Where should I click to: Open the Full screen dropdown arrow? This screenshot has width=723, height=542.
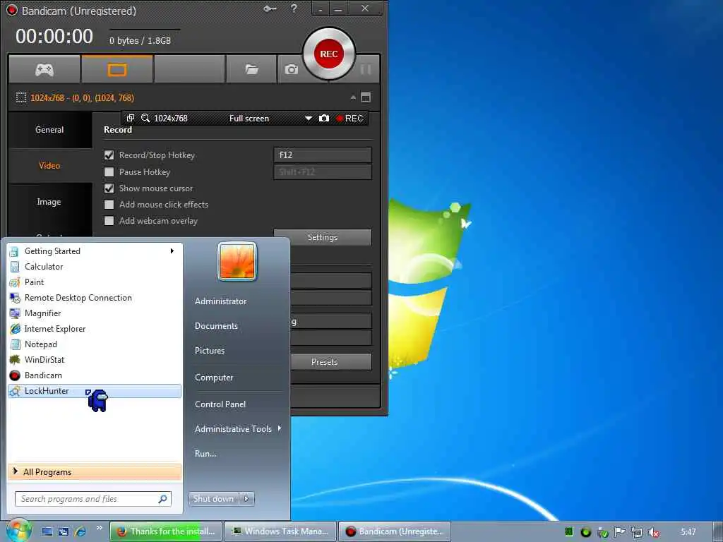click(x=309, y=119)
